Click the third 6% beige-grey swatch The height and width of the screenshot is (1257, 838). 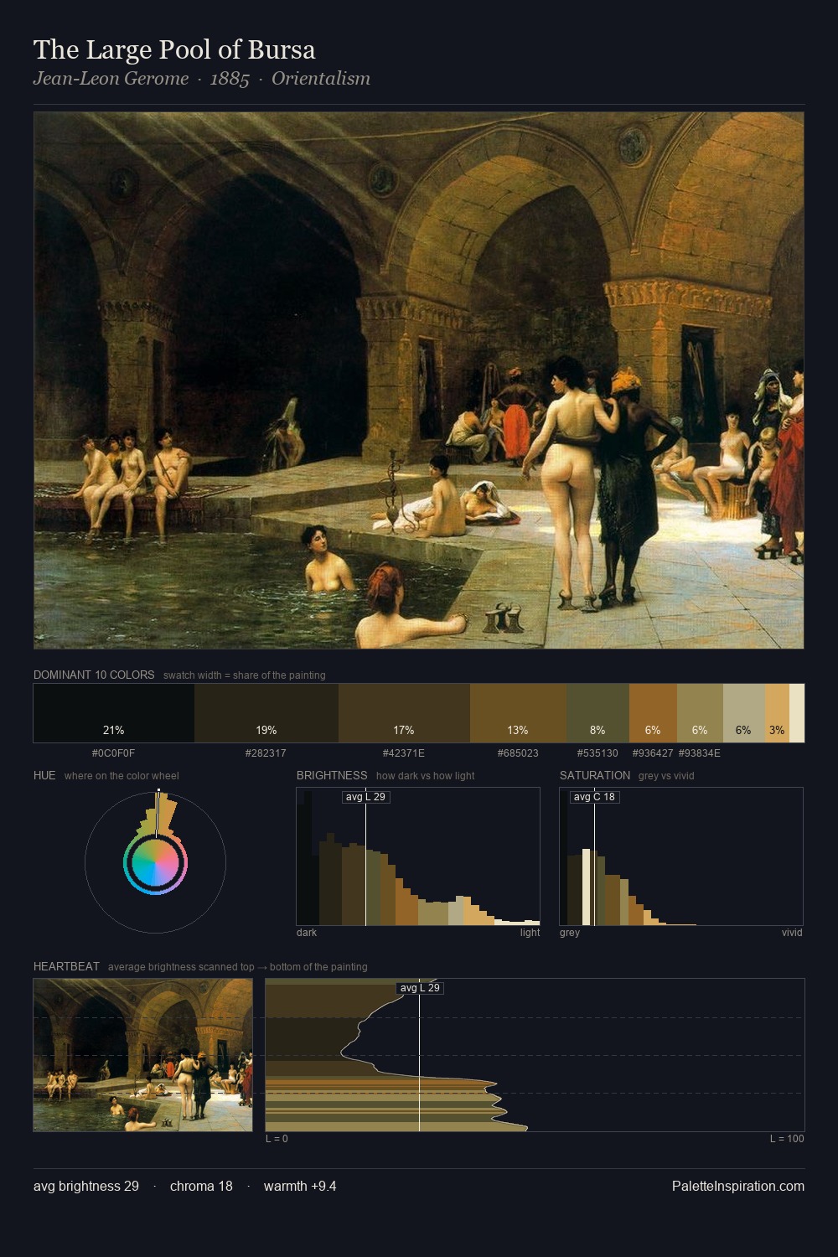(x=744, y=713)
